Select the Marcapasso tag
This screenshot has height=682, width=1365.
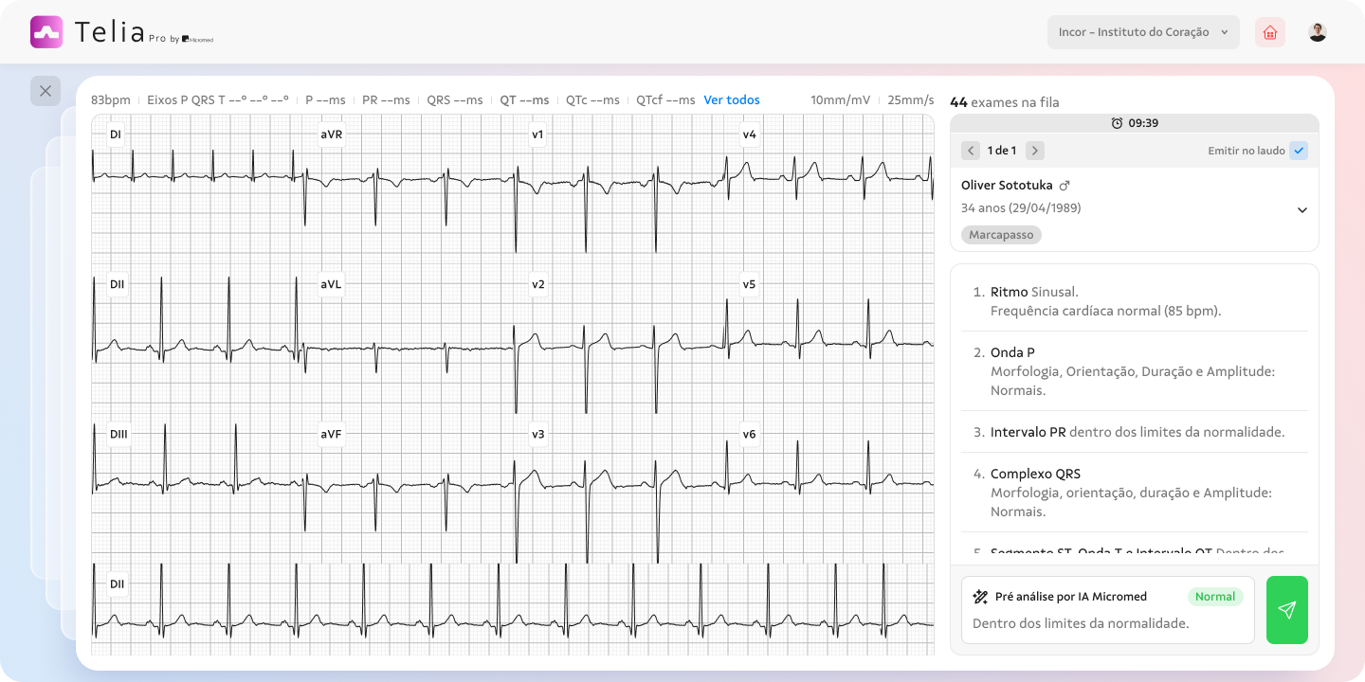[x=1001, y=235]
